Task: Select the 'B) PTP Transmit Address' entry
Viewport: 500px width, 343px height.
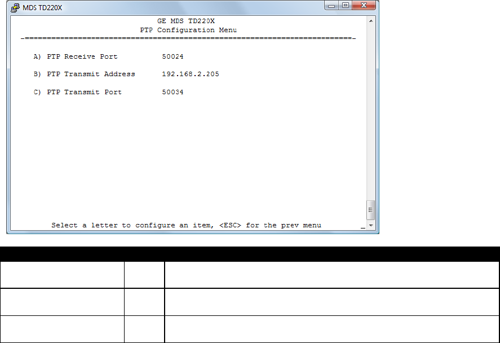Action: tap(84, 74)
